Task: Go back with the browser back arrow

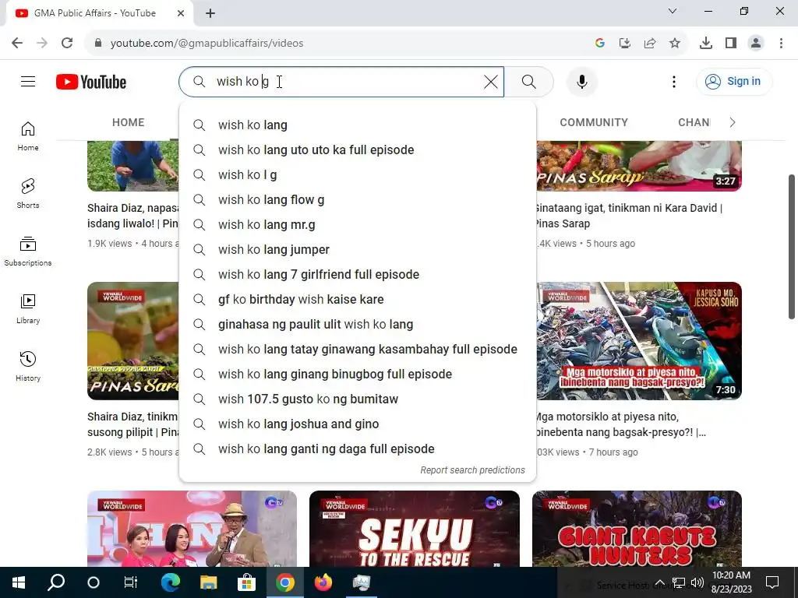Action: pyautogui.click(x=17, y=43)
